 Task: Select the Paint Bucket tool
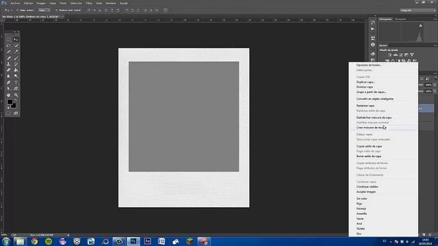(x=16, y=70)
